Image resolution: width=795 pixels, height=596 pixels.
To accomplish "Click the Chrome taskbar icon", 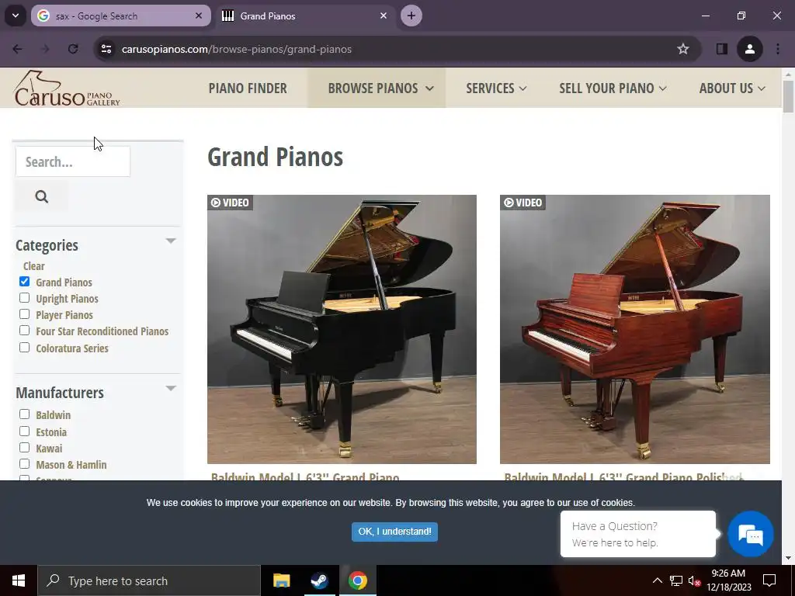I will point(357,580).
